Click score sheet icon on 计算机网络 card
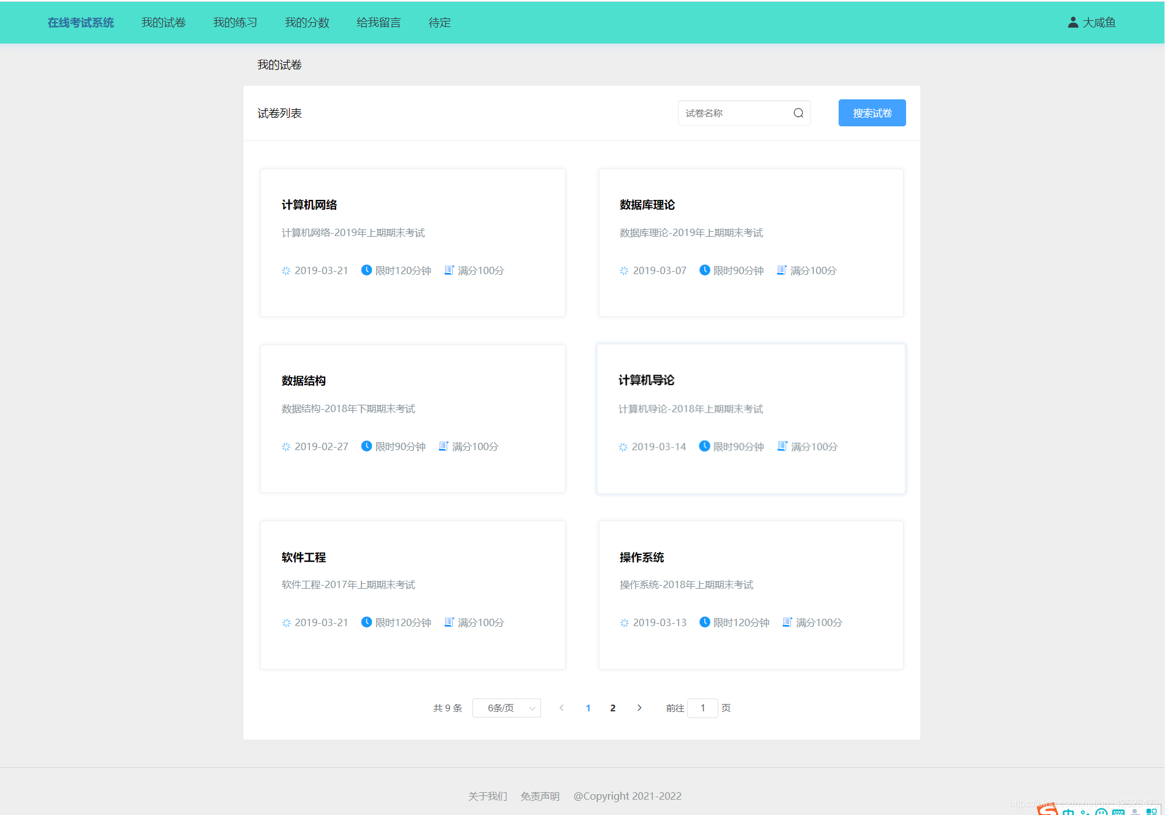The image size is (1165, 815). (x=449, y=270)
